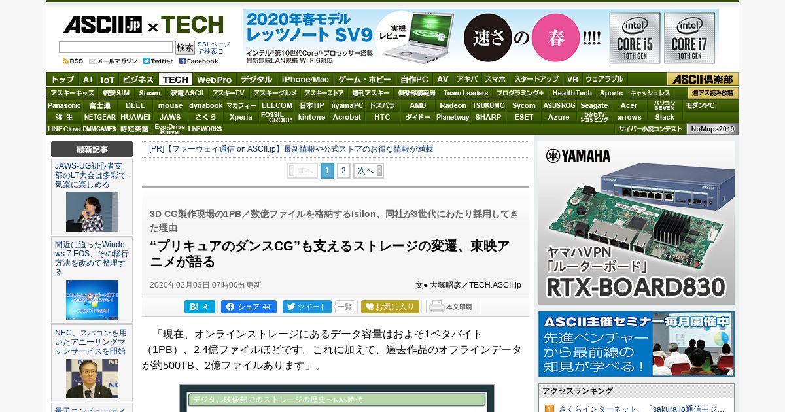Viewport: 785px width, 412px height.
Task: Click the 一覧 tweet list button
Action: click(x=345, y=307)
